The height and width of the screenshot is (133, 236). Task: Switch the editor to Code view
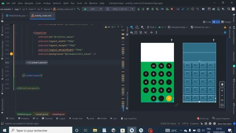coord(207,22)
